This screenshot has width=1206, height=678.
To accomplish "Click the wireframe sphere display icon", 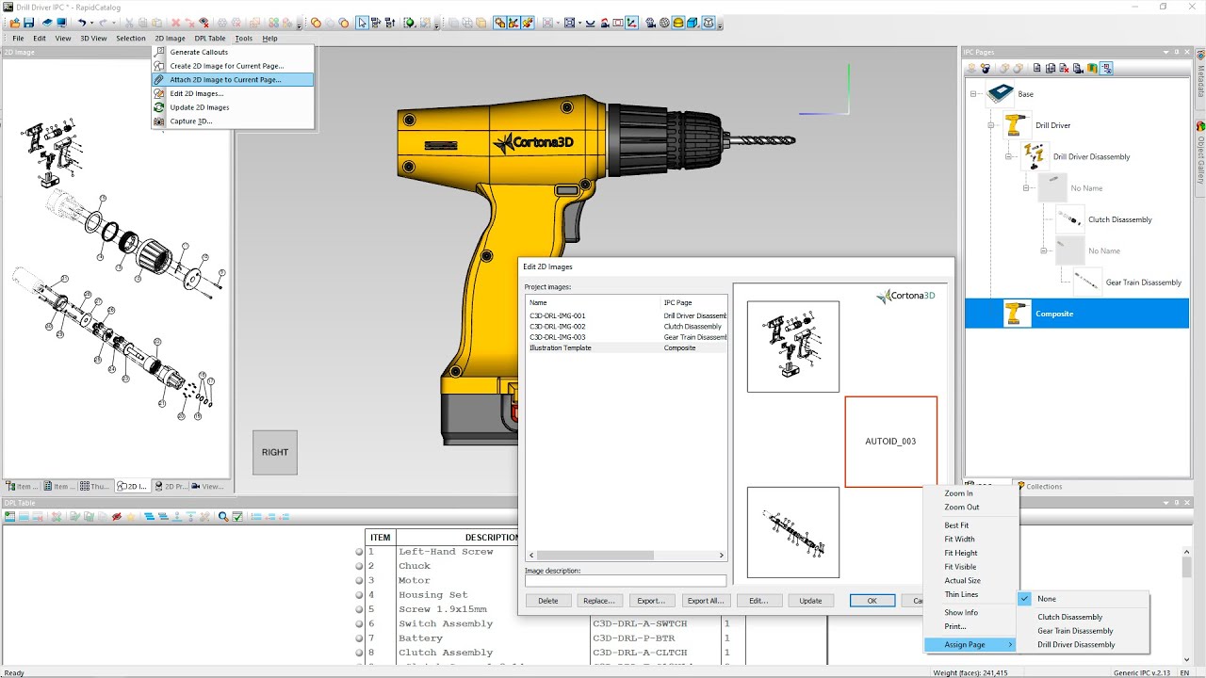I will 664,23.
